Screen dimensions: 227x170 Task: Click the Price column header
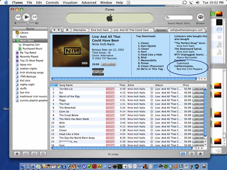(x=193, y=85)
